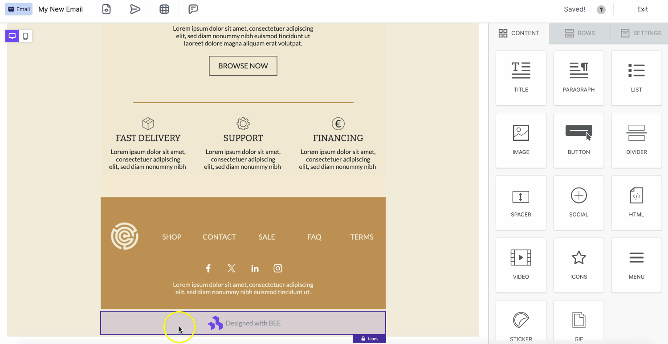The height and width of the screenshot is (344, 668).
Task: Click the TERMS footer menu link
Action: tap(362, 237)
